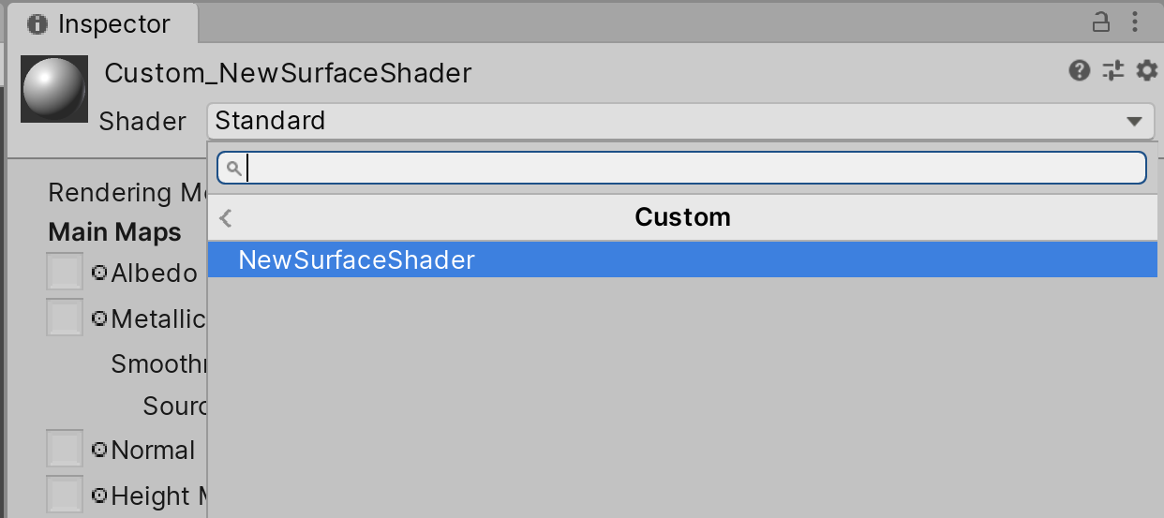
Task: Click the Metallic texture picker circle
Action: (x=100, y=319)
